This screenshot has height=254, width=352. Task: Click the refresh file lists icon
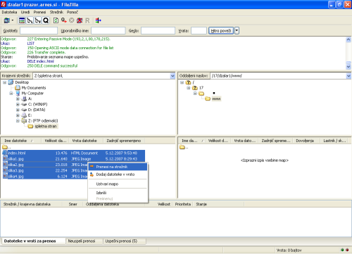[x=56, y=20]
